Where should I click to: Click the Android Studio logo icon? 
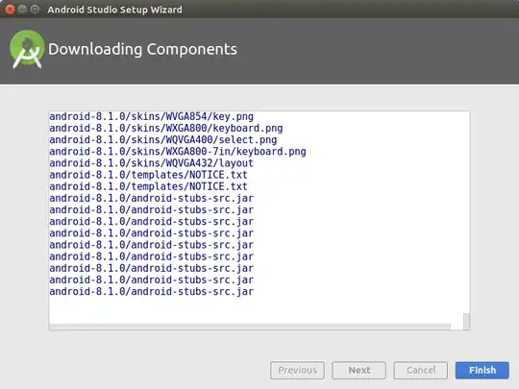point(27,49)
